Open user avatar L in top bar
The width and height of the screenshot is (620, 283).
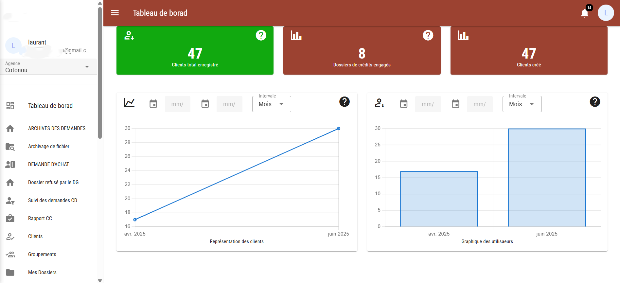click(x=606, y=13)
